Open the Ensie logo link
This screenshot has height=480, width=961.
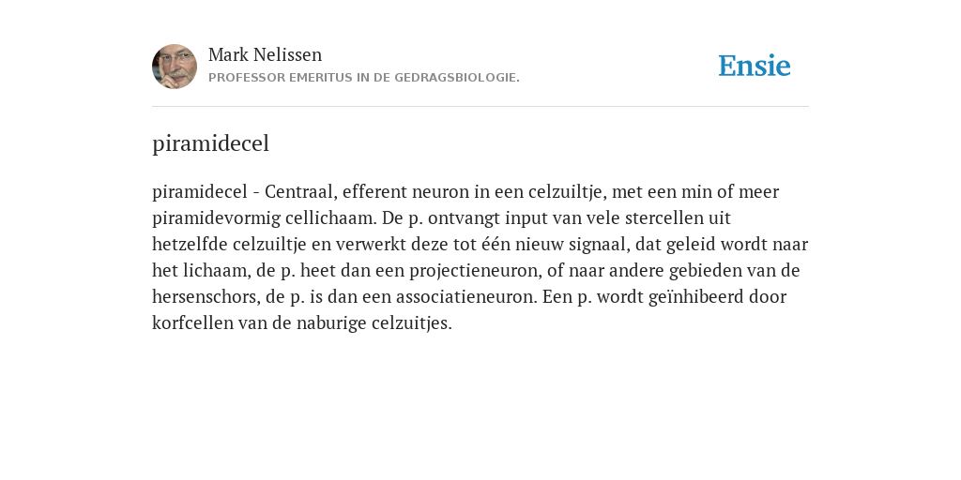[x=755, y=66]
